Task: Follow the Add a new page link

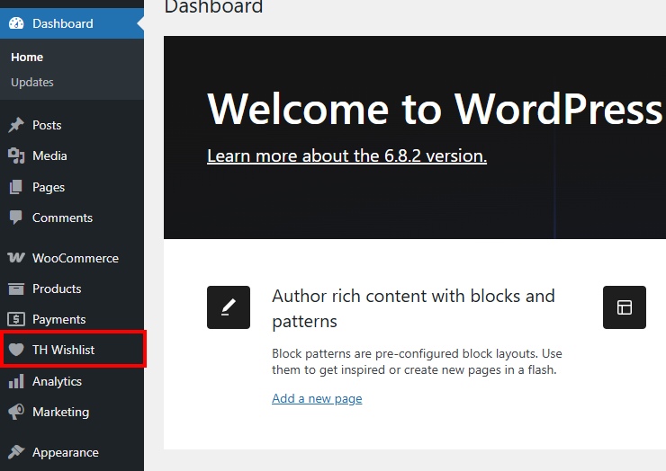Action: point(317,398)
